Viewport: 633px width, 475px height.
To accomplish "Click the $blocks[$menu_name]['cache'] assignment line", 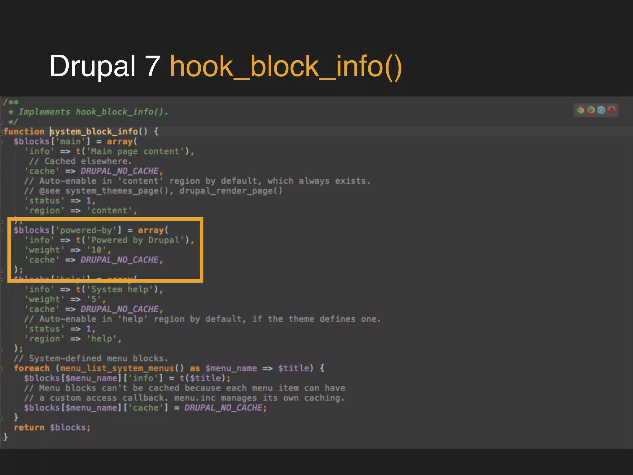I will click(146, 408).
